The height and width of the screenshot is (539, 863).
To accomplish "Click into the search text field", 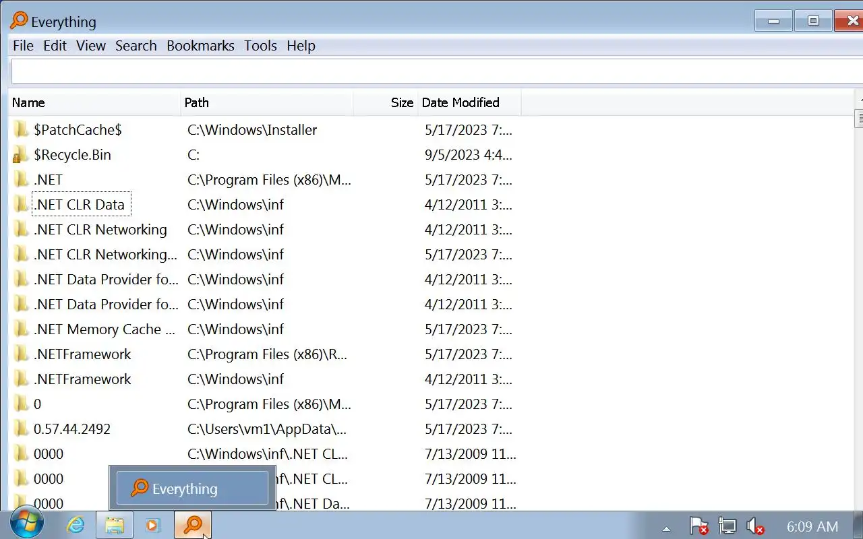I will 437,71.
